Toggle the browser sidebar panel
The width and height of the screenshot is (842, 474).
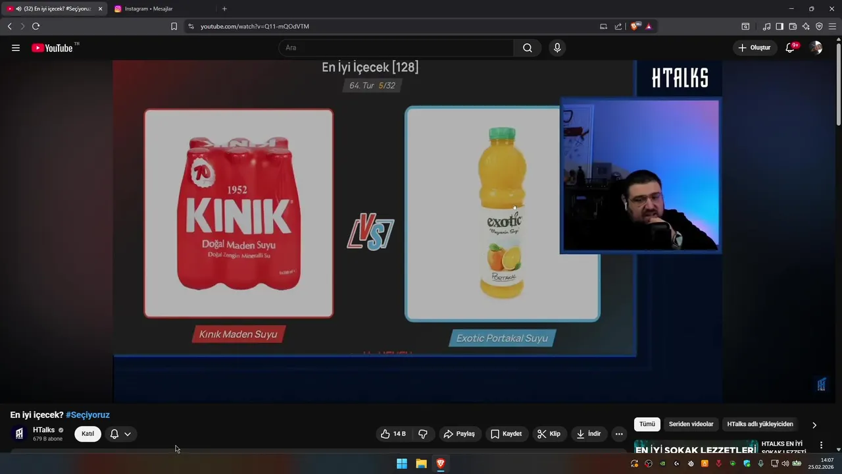pos(780,26)
